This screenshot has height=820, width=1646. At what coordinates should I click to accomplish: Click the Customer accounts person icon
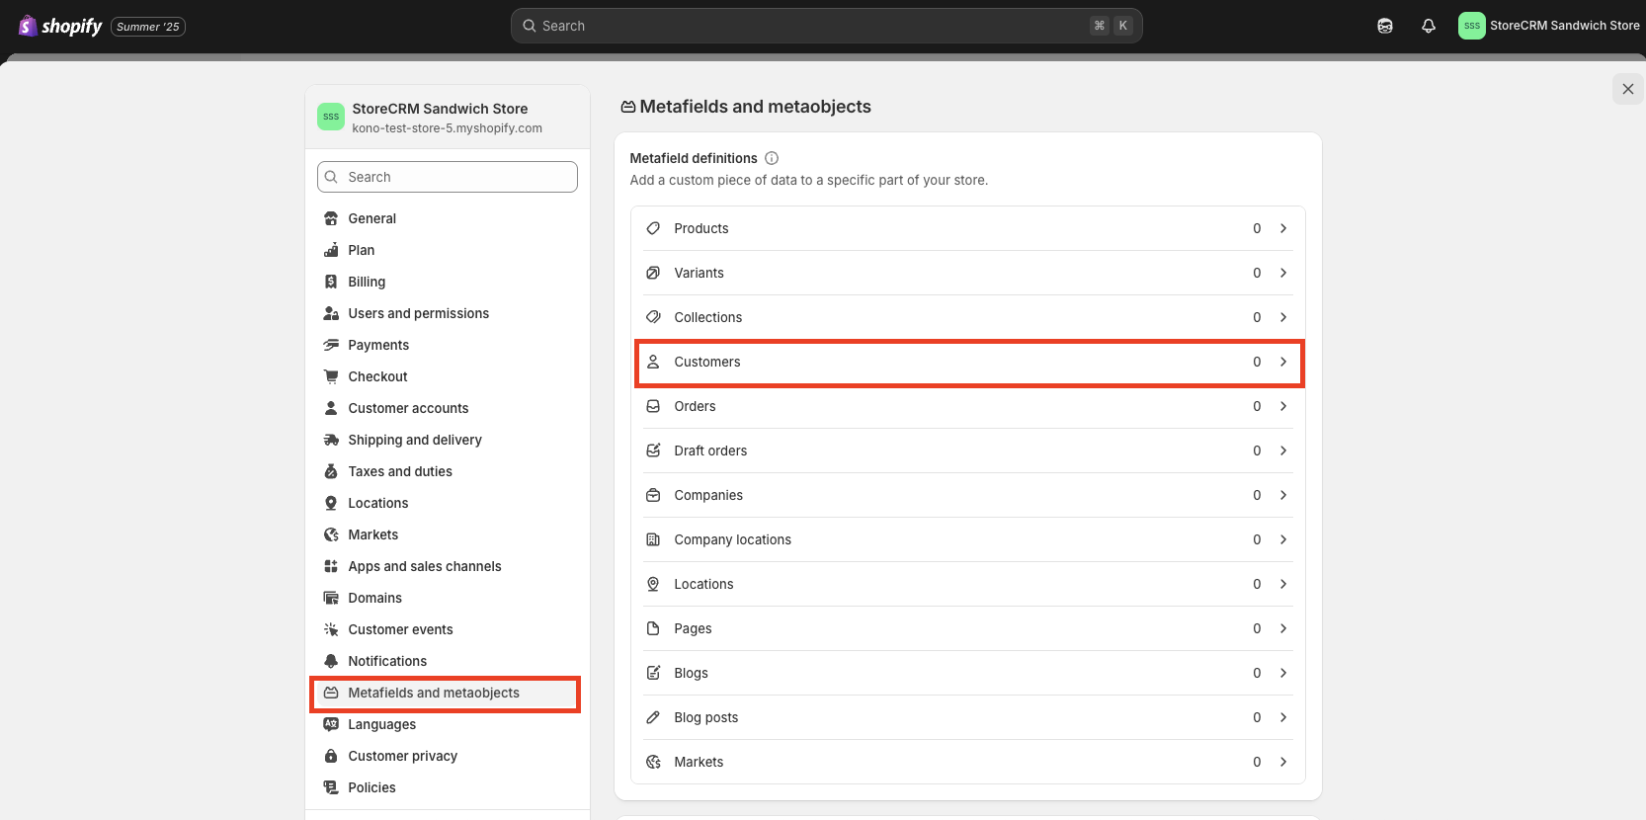pos(331,408)
